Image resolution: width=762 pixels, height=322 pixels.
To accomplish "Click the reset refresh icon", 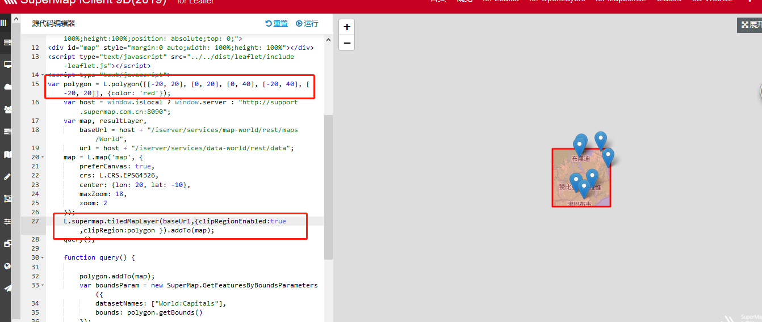I will pos(269,23).
